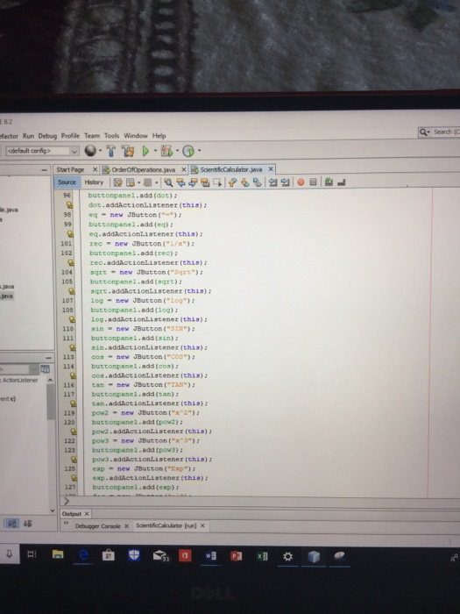
Task: Open the Tools menu
Action: [x=111, y=136]
